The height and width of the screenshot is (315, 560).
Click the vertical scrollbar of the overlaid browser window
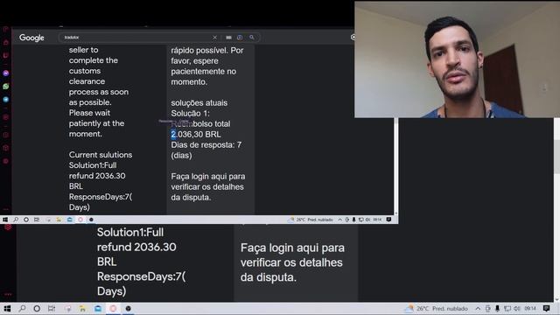click(395, 166)
